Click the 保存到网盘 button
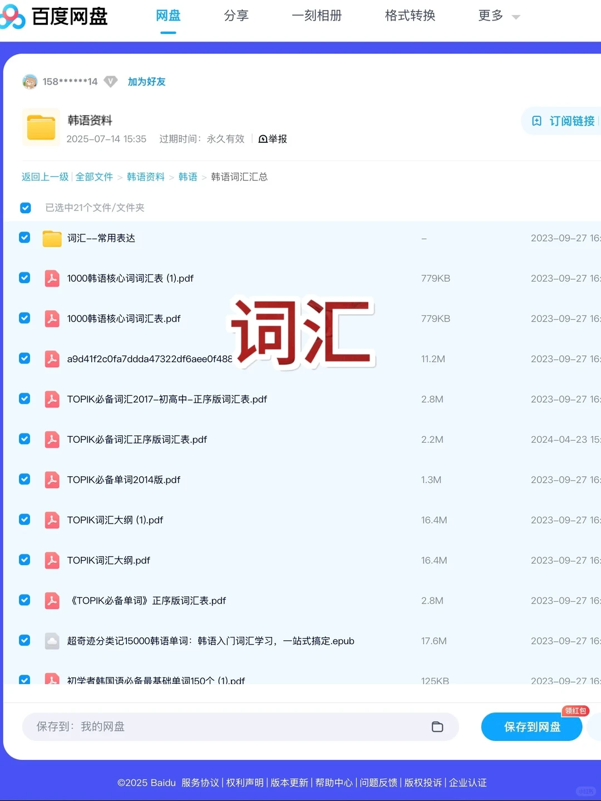Screen dimensions: 601x801 [531, 726]
